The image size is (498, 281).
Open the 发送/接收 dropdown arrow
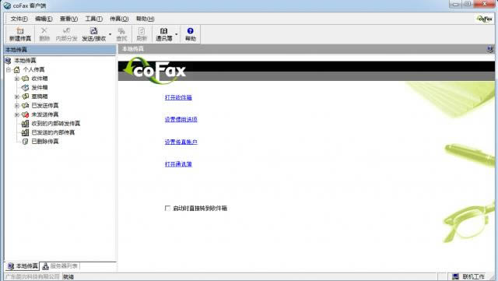point(110,34)
